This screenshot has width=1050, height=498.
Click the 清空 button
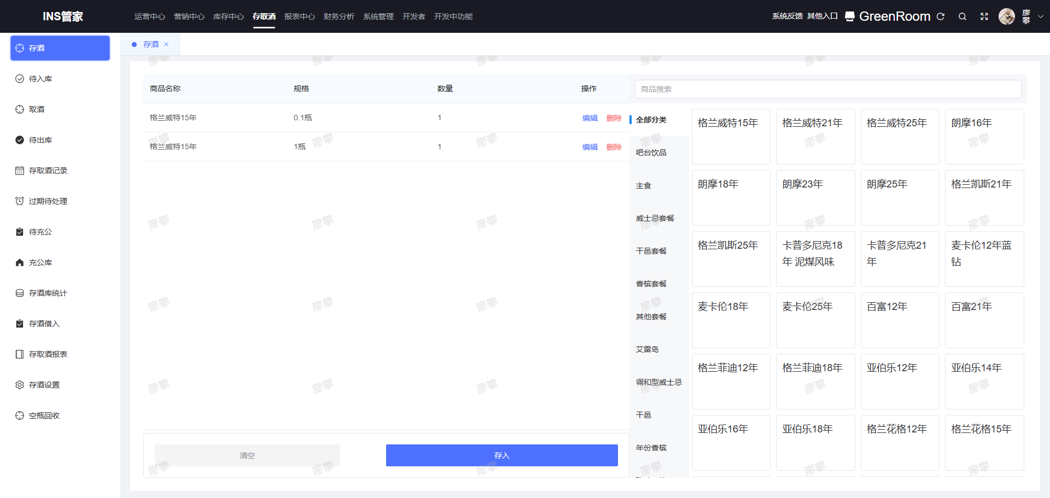[247, 455]
